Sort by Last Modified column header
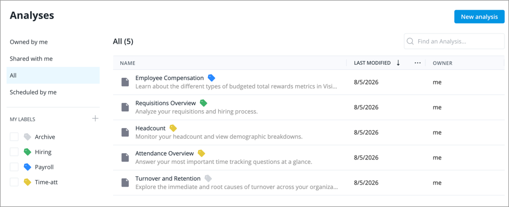Screen dimensions: 509x207 tap(372, 63)
